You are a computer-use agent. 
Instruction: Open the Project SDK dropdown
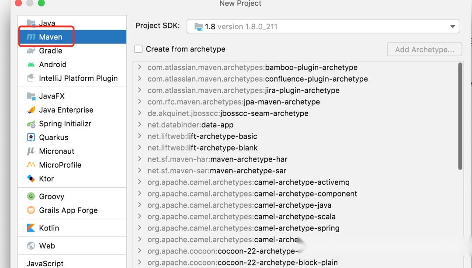point(452,26)
